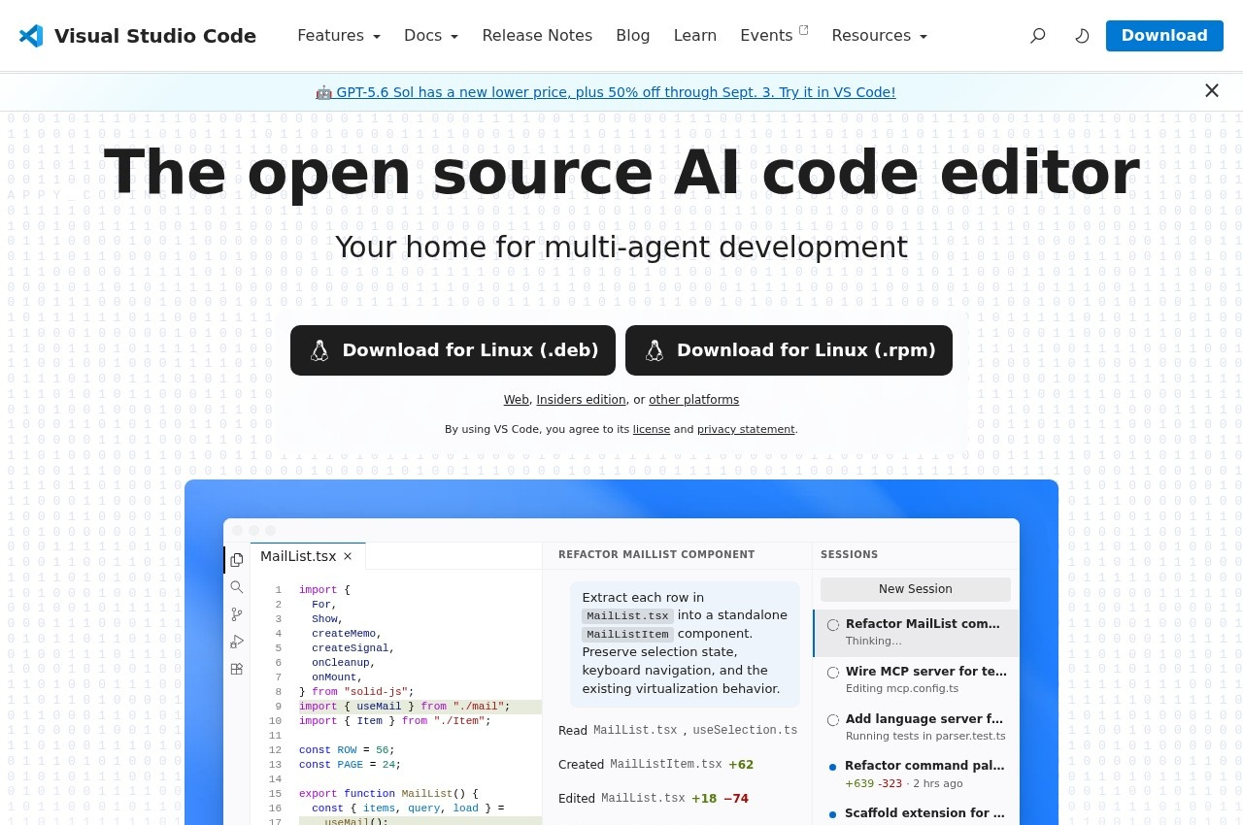The width and height of the screenshot is (1243, 825).
Task: Open the license link
Action: click(x=652, y=429)
